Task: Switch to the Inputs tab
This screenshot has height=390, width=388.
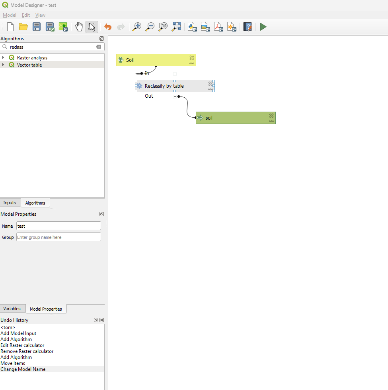Action: (10, 203)
